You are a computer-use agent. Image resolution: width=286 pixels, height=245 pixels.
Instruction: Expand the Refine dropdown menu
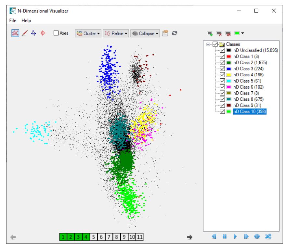116,33
